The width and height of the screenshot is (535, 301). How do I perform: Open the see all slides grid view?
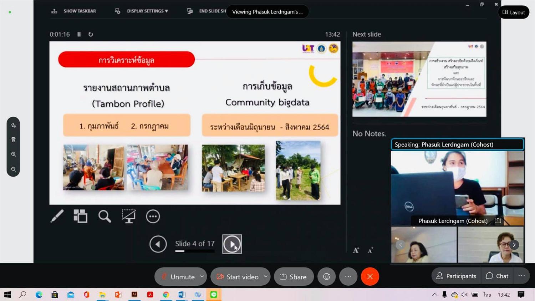click(x=80, y=216)
